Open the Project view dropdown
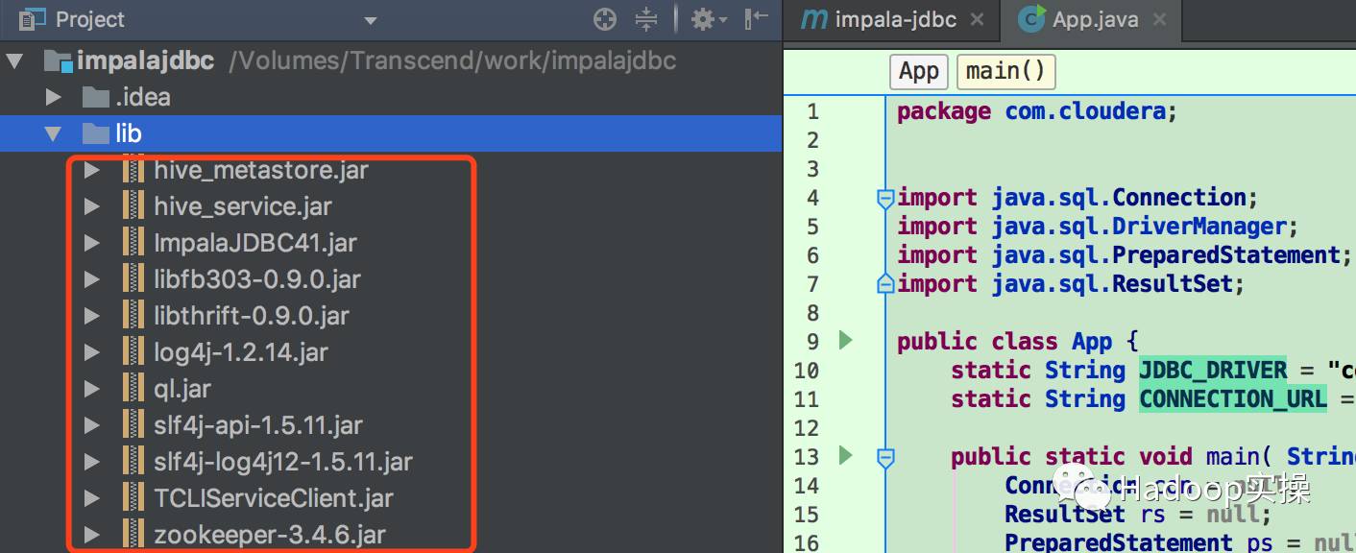This screenshot has width=1356, height=553. (371, 20)
